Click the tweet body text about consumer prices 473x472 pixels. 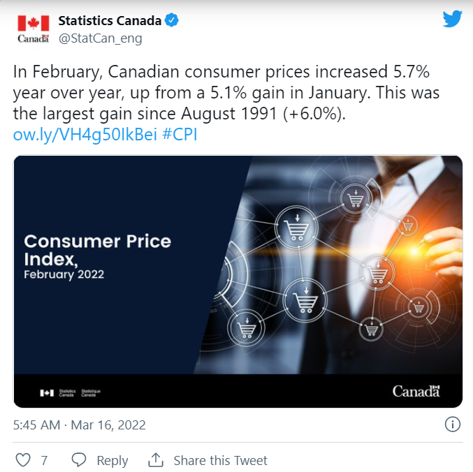pyautogui.click(x=226, y=93)
